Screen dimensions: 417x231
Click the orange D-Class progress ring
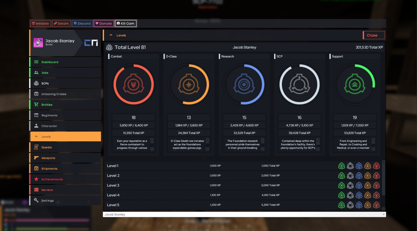click(189, 84)
